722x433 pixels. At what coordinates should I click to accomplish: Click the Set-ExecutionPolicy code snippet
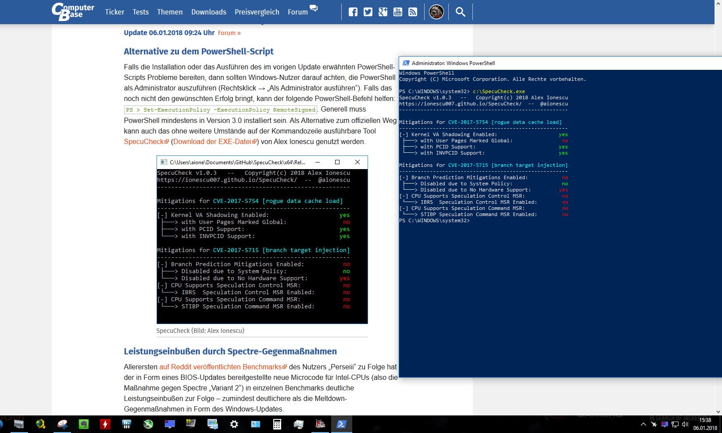click(x=221, y=110)
